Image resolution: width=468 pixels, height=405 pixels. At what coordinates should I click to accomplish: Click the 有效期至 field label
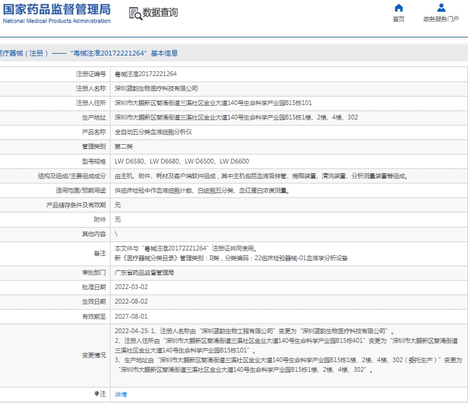94,316
